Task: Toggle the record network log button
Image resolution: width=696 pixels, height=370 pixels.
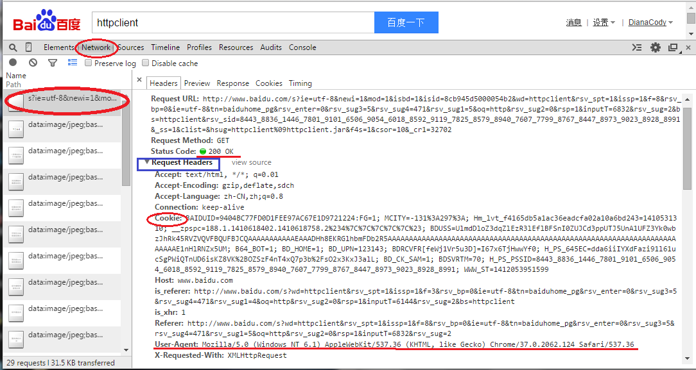Action: [x=13, y=63]
